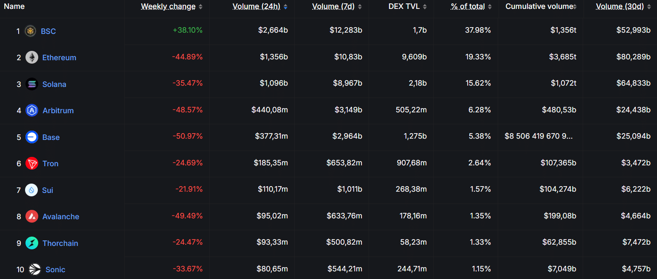Sort by % of total column
The image size is (657, 279).
(467, 6)
